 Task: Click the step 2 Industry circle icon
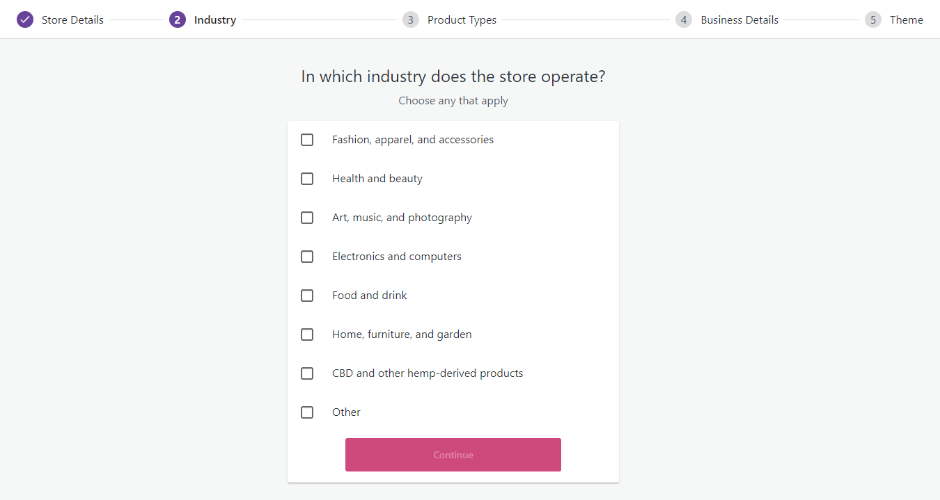pos(178,19)
